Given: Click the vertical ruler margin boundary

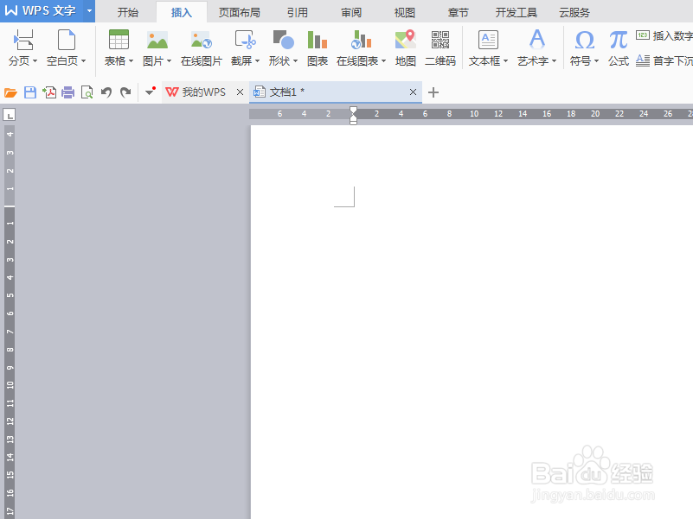Looking at the screenshot, I should (x=10, y=206).
